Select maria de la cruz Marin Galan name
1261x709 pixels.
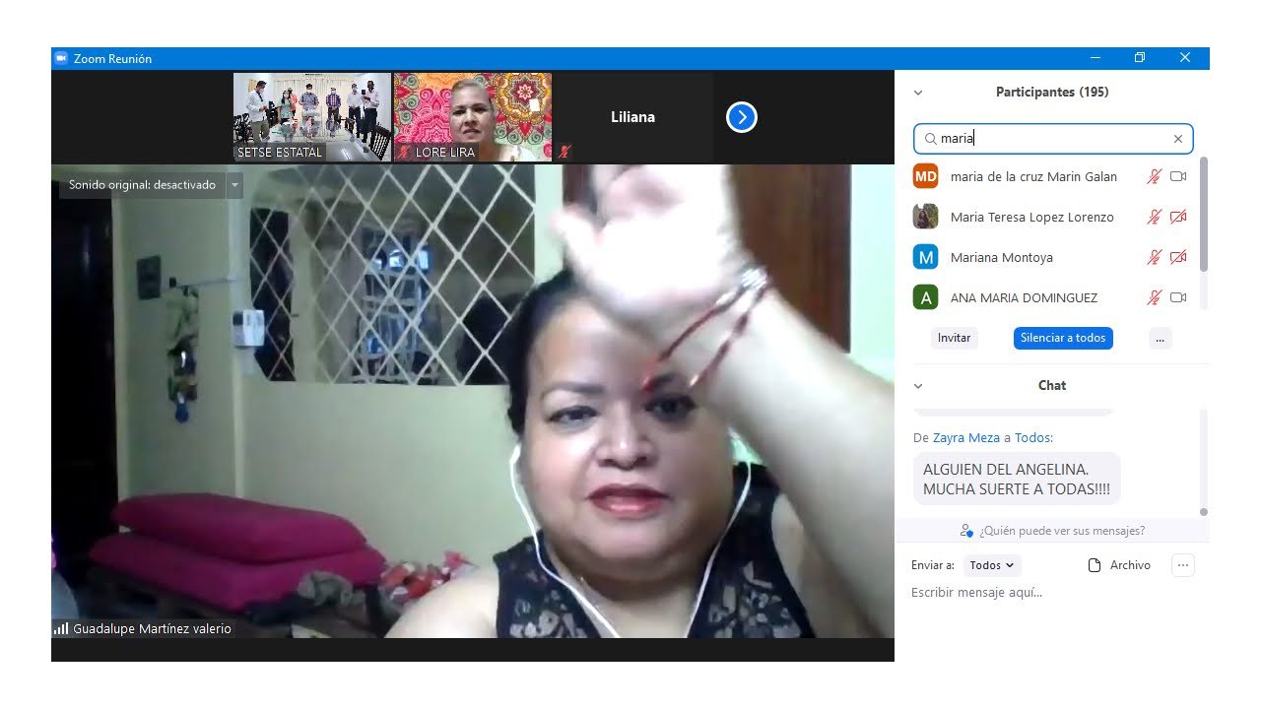coord(1033,177)
